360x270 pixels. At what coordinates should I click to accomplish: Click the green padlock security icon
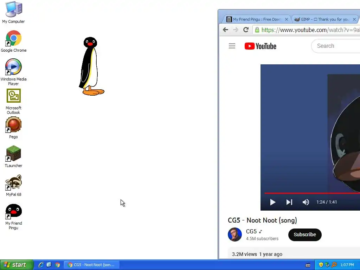(x=257, y=30)
